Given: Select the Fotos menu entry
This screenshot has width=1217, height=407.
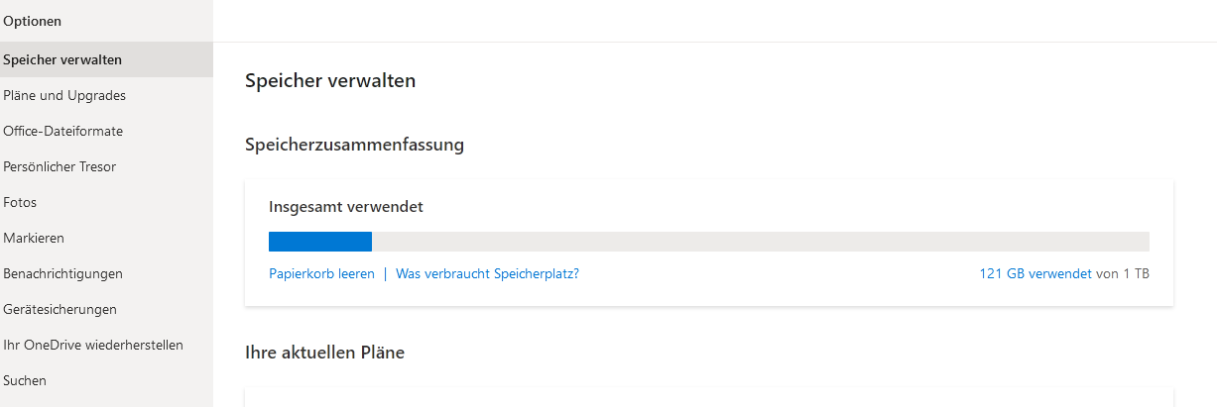Looking at the screenshot, I should (x=20, y=202).
